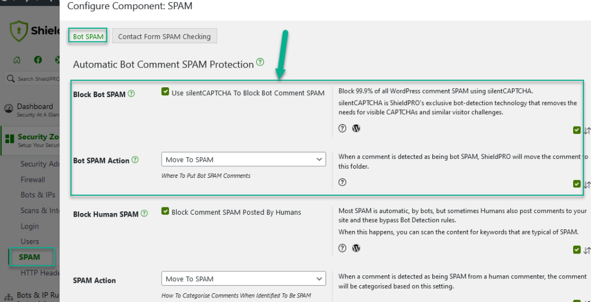Click help icon beside Automatic Bot Comment SPAM Protection
591x302 pixels.
[260, 62]
